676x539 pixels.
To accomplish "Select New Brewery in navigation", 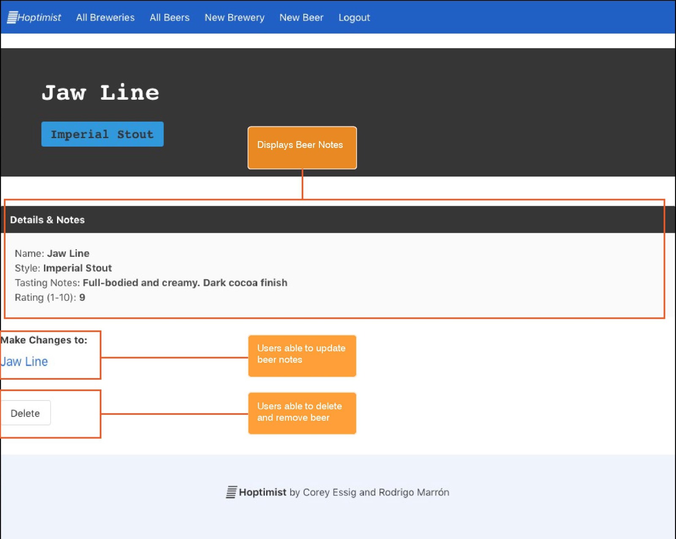I will pos(234,17).
